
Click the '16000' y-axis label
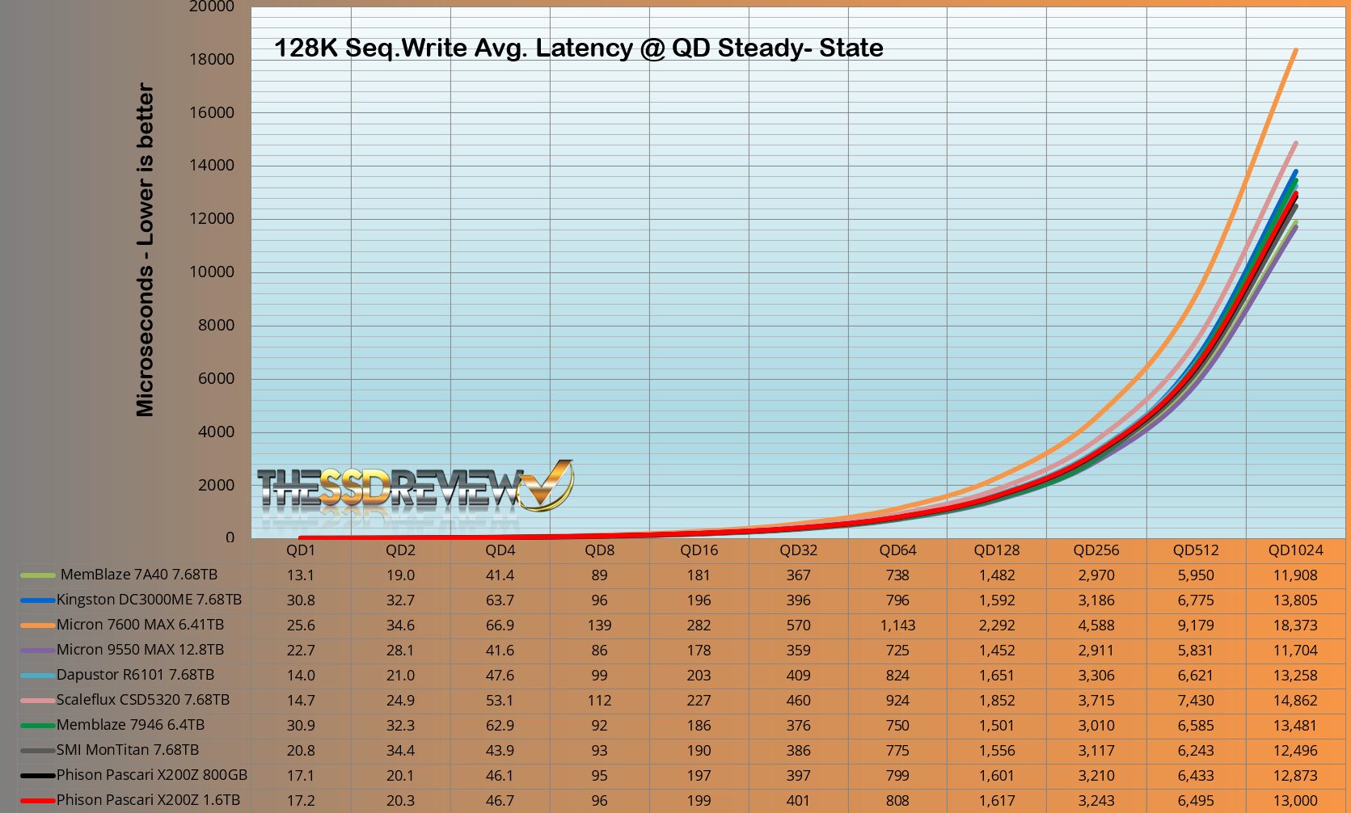[212, 113]
